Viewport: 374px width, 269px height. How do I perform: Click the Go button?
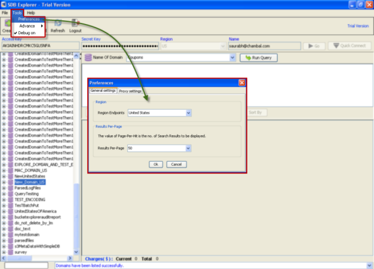(x=314, y=46)
